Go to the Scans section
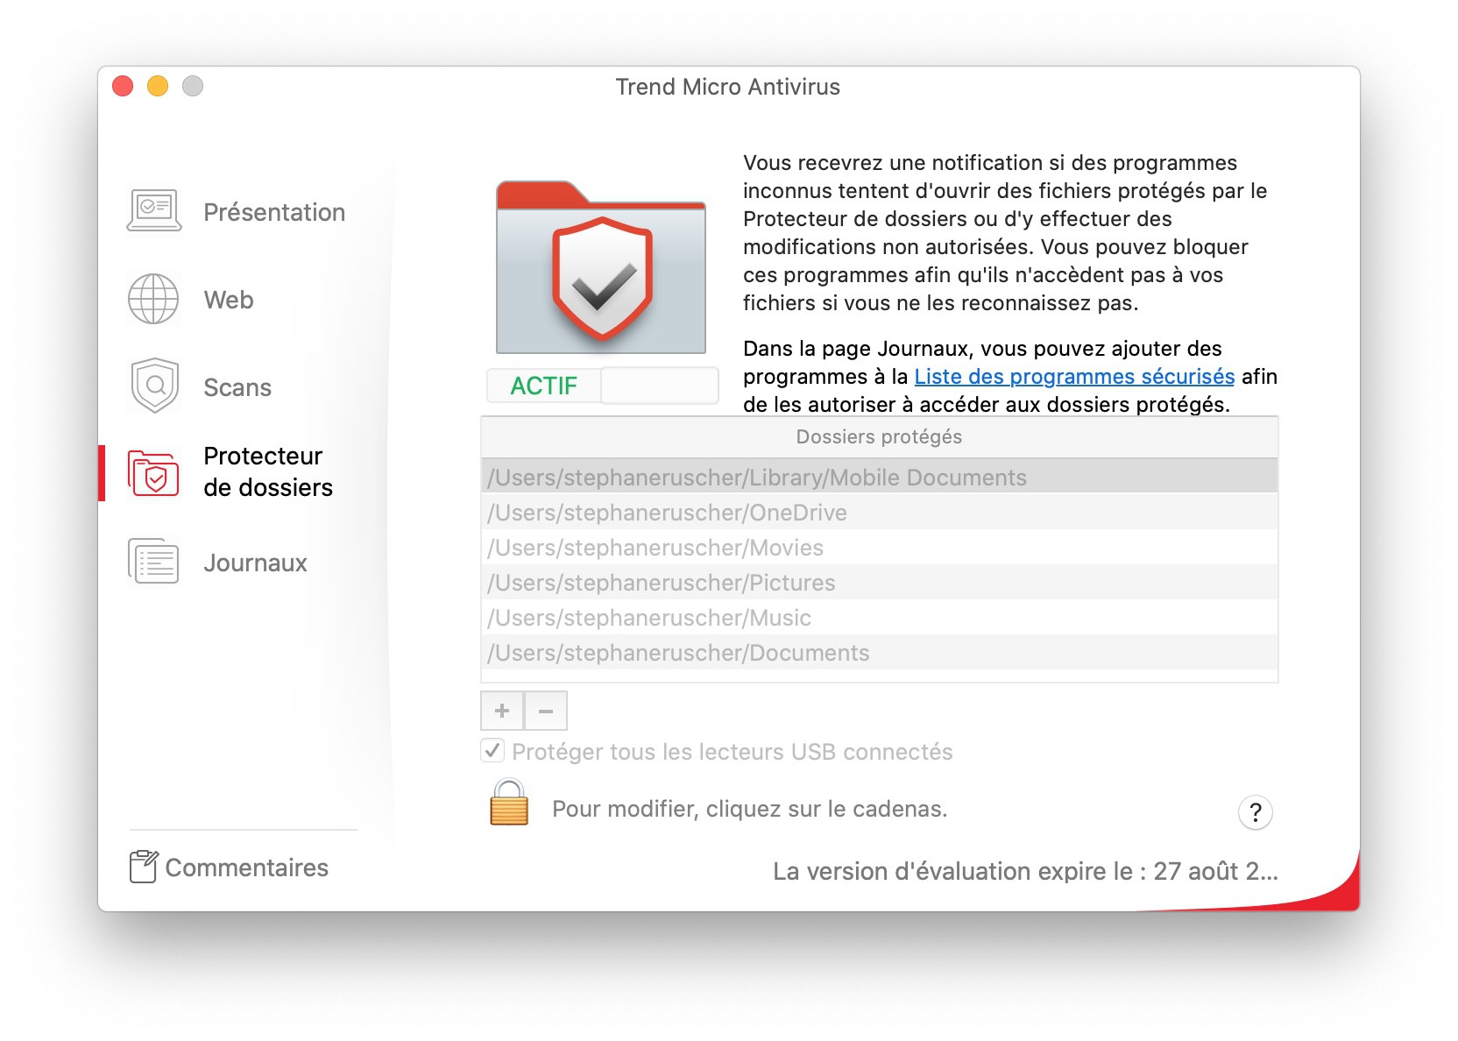1458x1041 pixels. point(237,387)
